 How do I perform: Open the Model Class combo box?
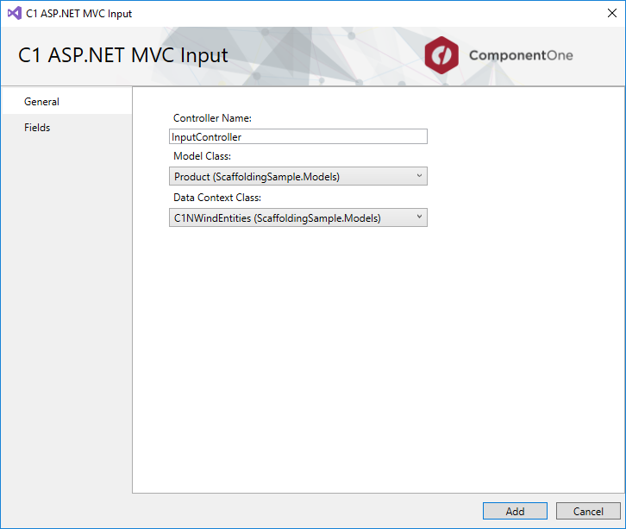point(297,177)
